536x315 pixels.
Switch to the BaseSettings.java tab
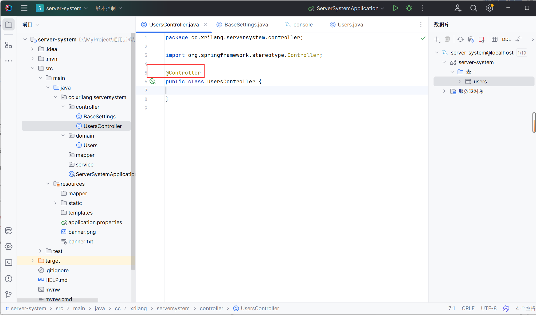(242, 25)
